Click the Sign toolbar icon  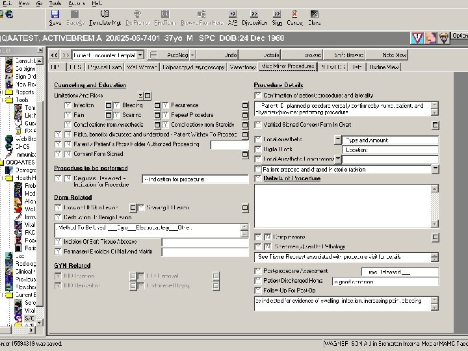pyautogui.click(x=277, y=18)
